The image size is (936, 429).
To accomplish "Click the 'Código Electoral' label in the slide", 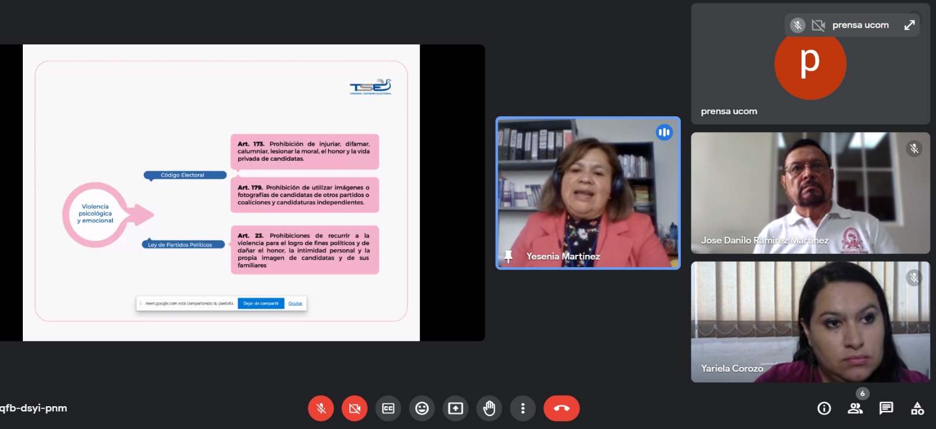I will coord(184,175).
